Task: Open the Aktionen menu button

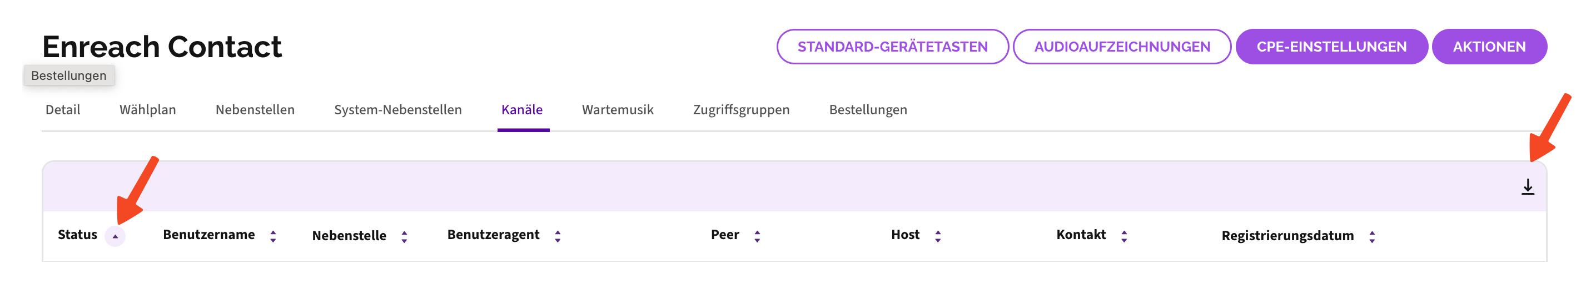Action: point(1489,47)
